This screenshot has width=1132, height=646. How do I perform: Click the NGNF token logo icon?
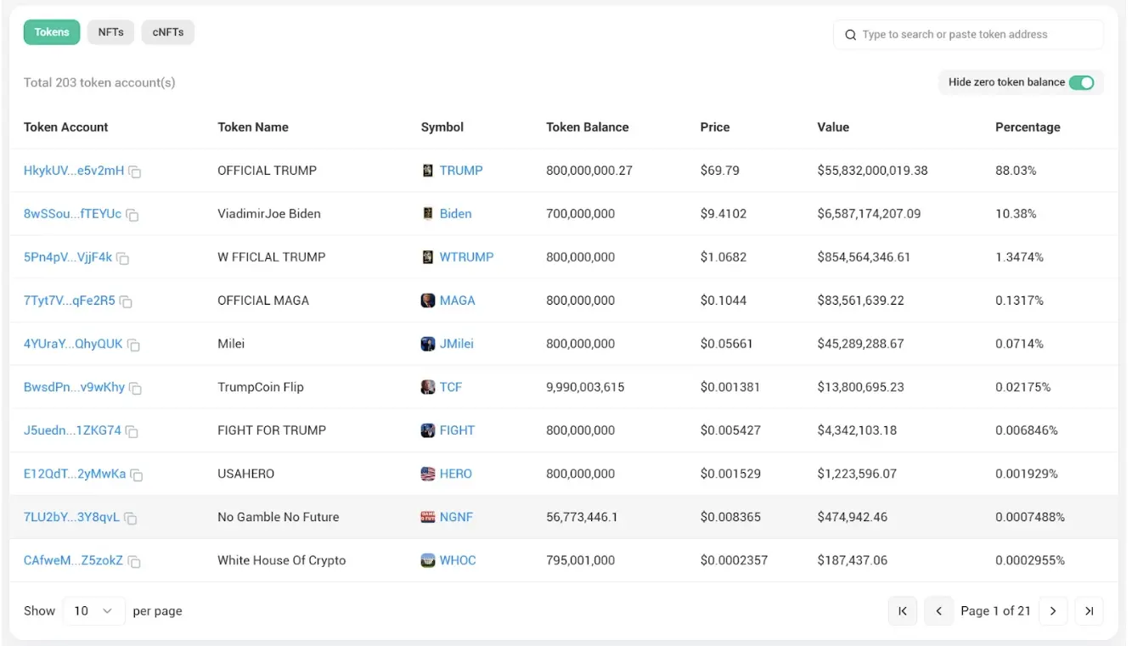coord(428,517)
